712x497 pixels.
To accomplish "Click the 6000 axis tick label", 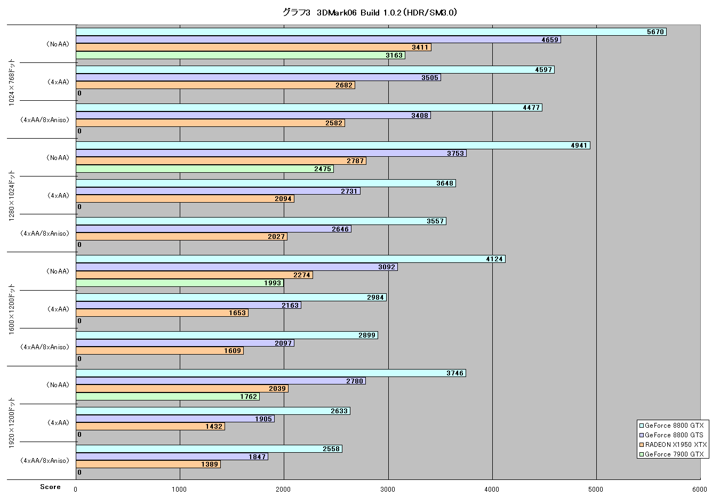I will pos(700,490).
